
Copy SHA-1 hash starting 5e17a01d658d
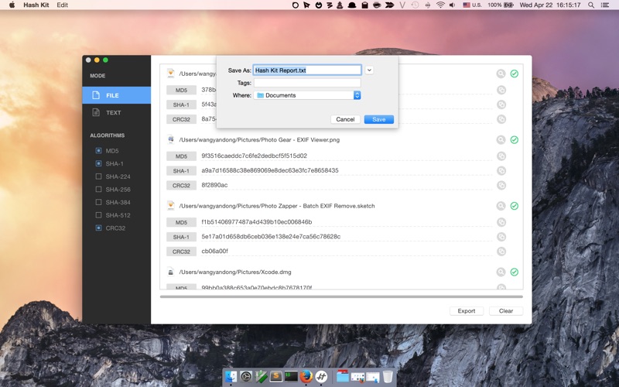coord(501,237)
